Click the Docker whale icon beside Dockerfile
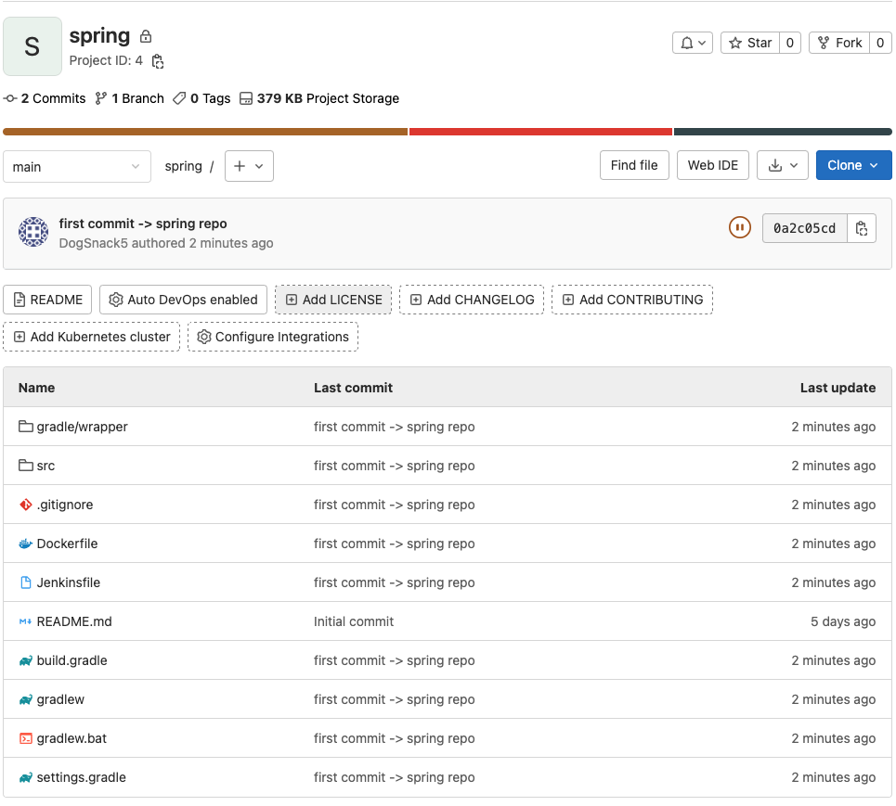Viewport: 896px width, 806px height. [x=25, y=544]
